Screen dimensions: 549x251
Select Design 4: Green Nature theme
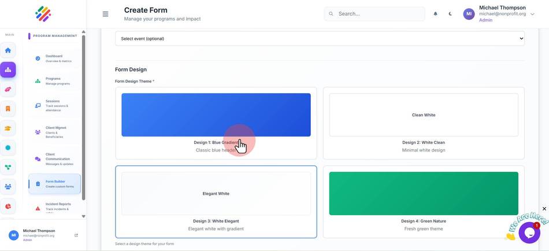click(424, 202)
